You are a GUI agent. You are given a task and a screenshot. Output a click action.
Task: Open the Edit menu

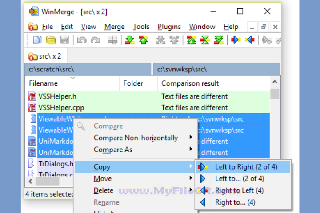coord(67,27)
